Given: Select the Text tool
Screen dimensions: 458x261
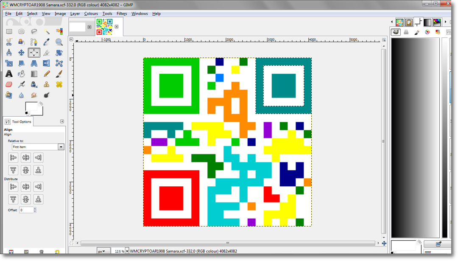Looking at the screenshot, I should tap(9, 74).
